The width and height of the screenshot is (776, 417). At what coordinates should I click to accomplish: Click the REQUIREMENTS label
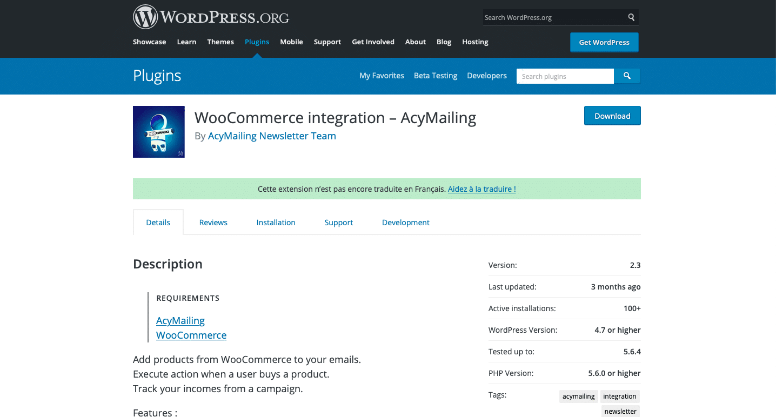tap(188, 298)
